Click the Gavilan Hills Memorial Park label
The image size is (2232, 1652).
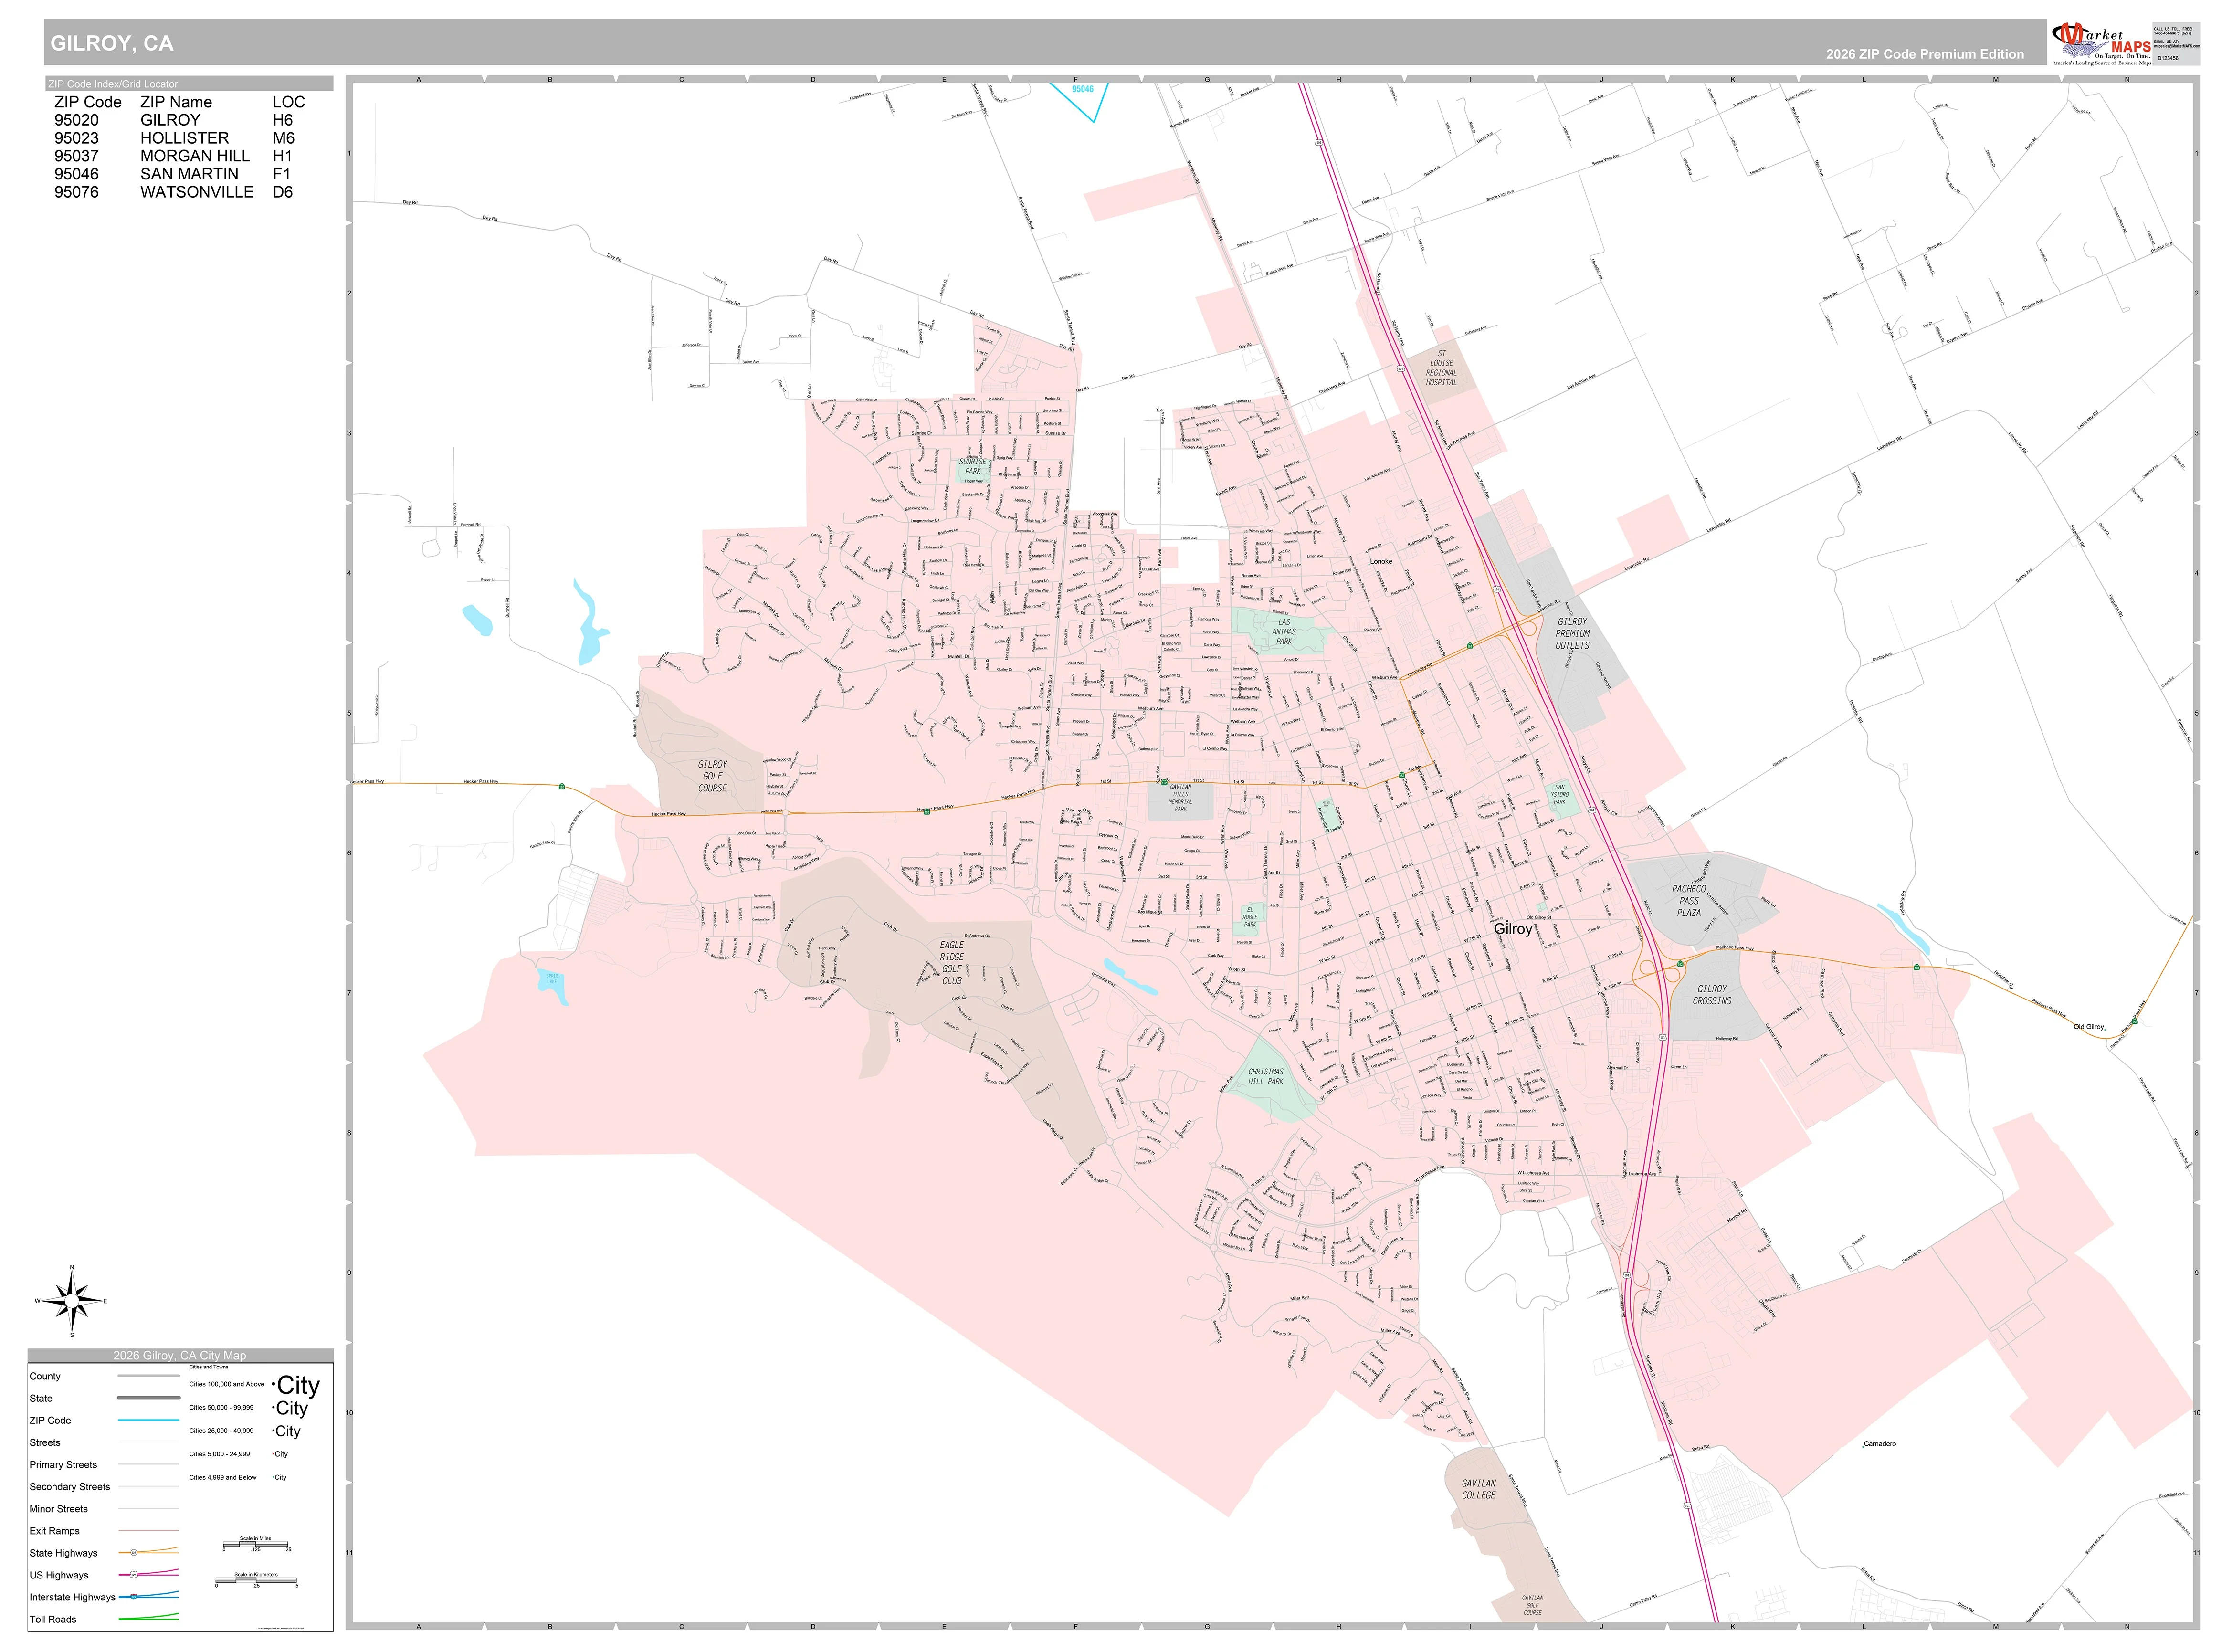(1180, 798)
